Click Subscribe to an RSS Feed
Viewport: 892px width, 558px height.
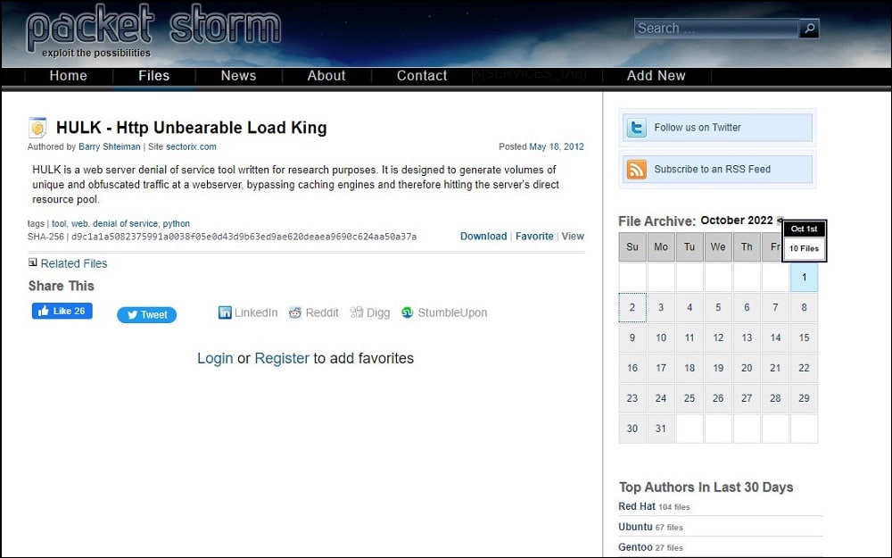pyautogui.click(x=717, y=169)
